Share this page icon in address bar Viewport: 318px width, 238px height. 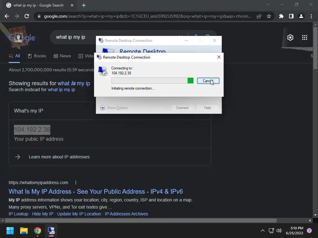click(259, 16)
